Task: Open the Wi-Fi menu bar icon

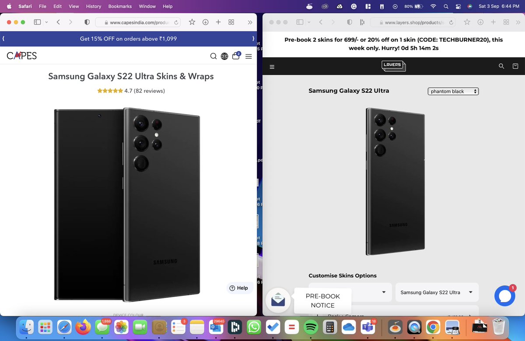Action: 433,7
